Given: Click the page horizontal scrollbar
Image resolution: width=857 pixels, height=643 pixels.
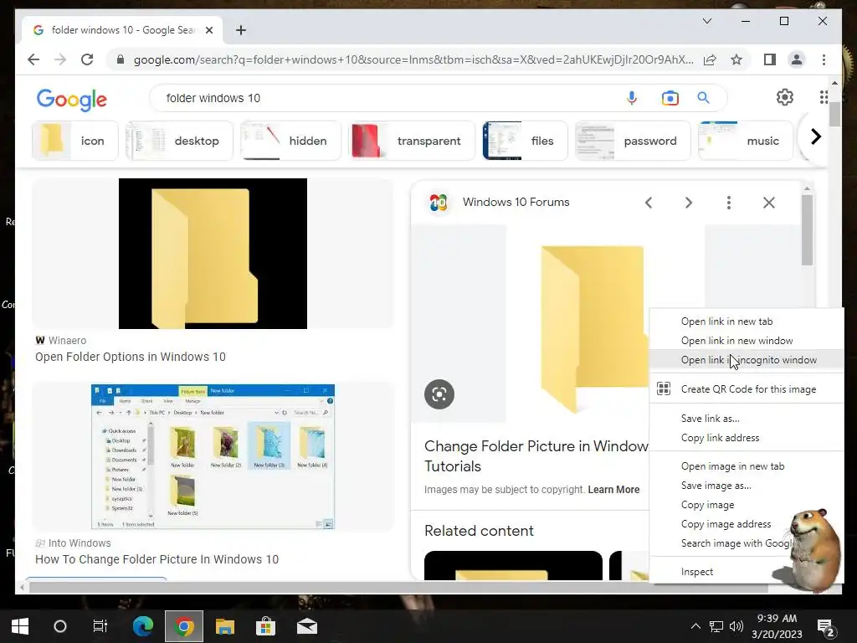Looking at the screenshot, I should point(399,588).
